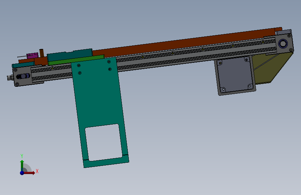This screenshot has width=301, height=195.
Task: Select the gray square motor mounting plate
Action: (x=235, y=75)
